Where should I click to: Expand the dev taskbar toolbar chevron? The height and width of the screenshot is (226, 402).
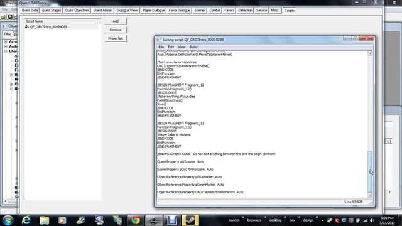click(298, 217)
